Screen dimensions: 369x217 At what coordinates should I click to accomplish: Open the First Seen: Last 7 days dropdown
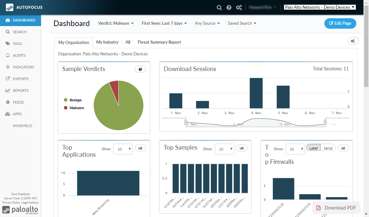coord(164,23)
